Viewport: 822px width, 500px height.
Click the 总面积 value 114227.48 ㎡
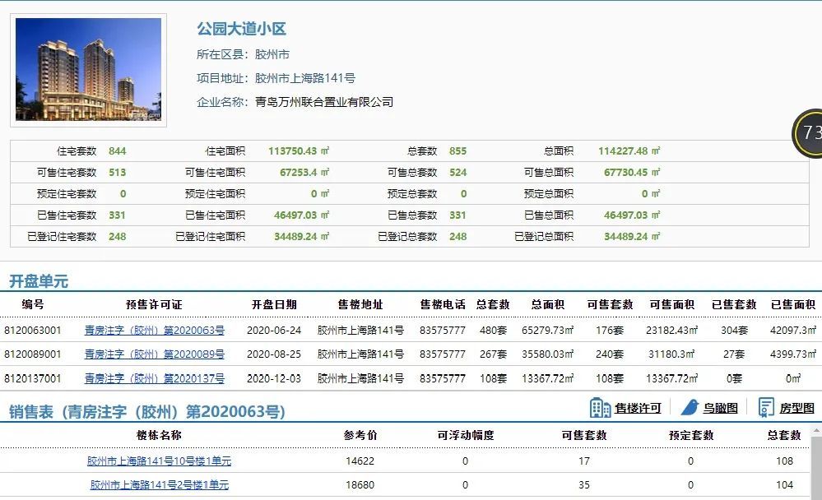(629, 151)
